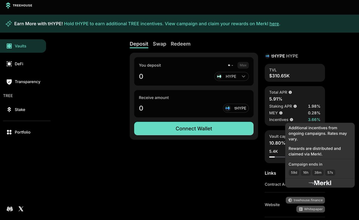Screen dimensions: 359x220
Task: Click the Transparency shield icon
Action: [9, 82]
